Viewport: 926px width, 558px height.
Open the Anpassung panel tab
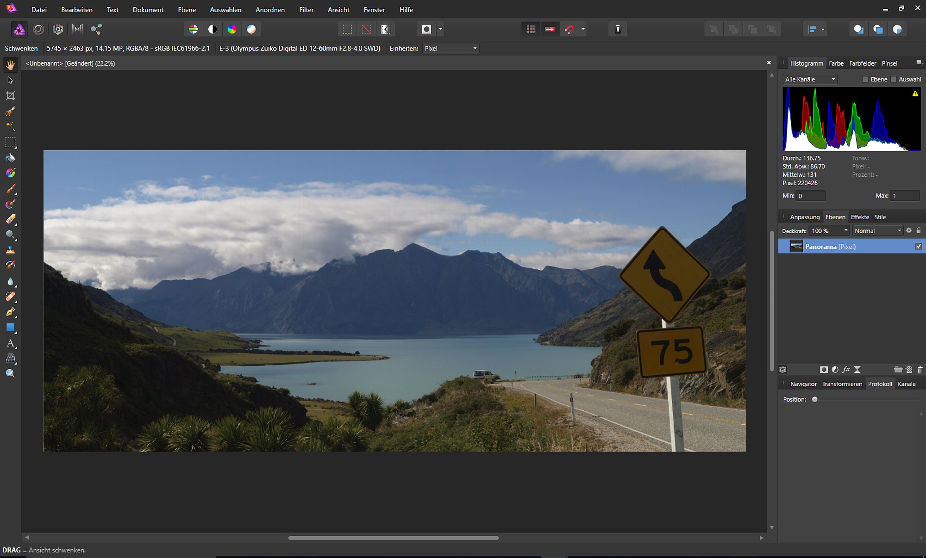[805, 217]
